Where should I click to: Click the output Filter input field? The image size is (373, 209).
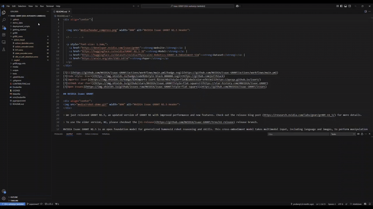(x=298, y=134)
